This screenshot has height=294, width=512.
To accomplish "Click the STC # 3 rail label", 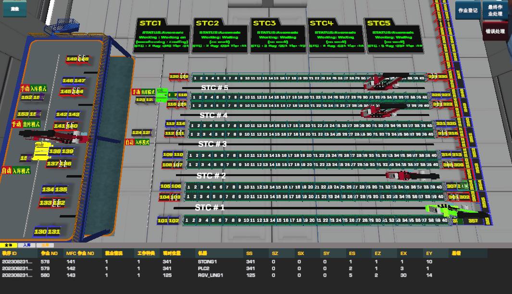I will [212, 144].
